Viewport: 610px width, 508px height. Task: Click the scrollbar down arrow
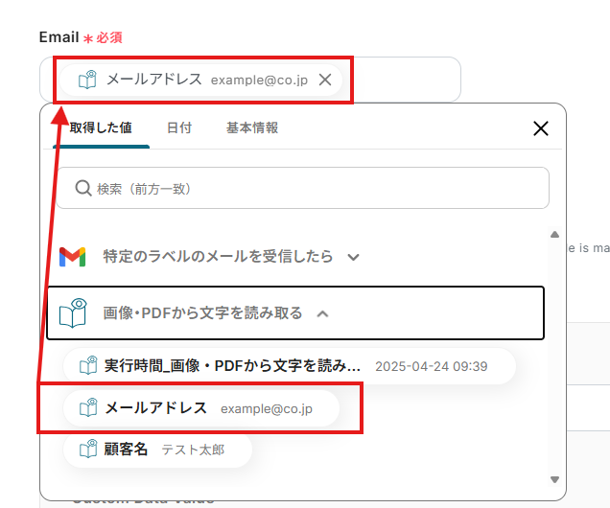tap(554, 479)
